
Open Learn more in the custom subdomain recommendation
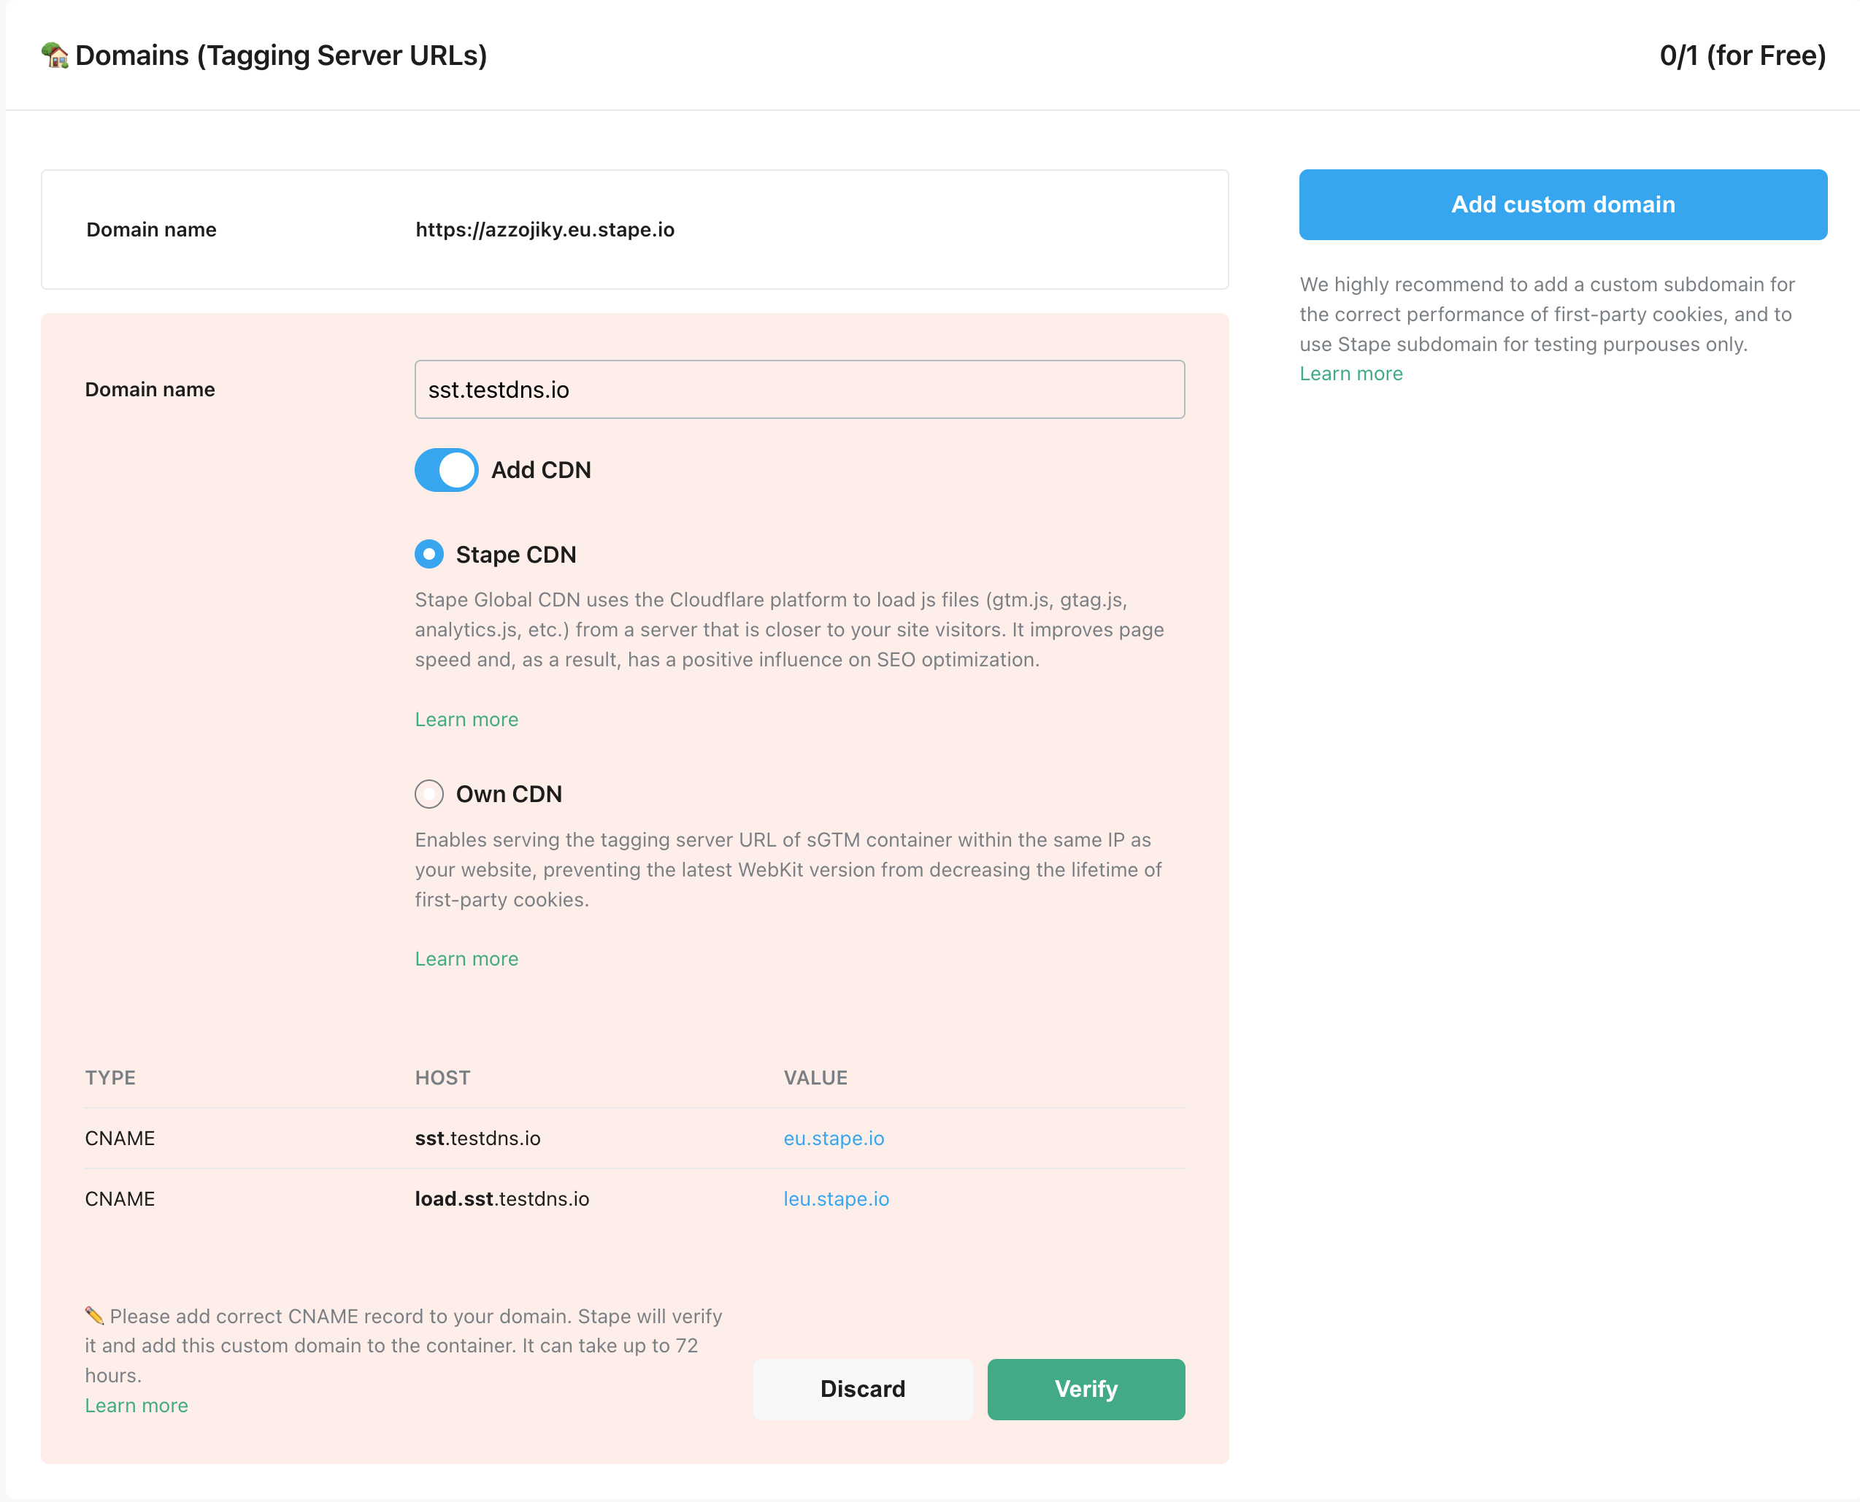[1351, 373]
